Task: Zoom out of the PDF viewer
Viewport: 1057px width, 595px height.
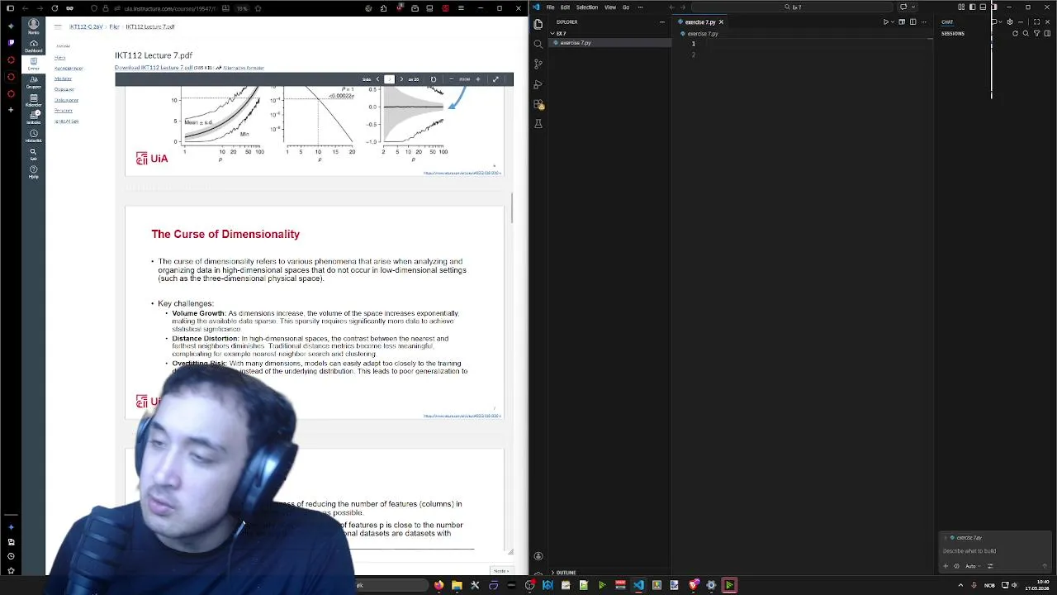Action: tap(451, 79)
